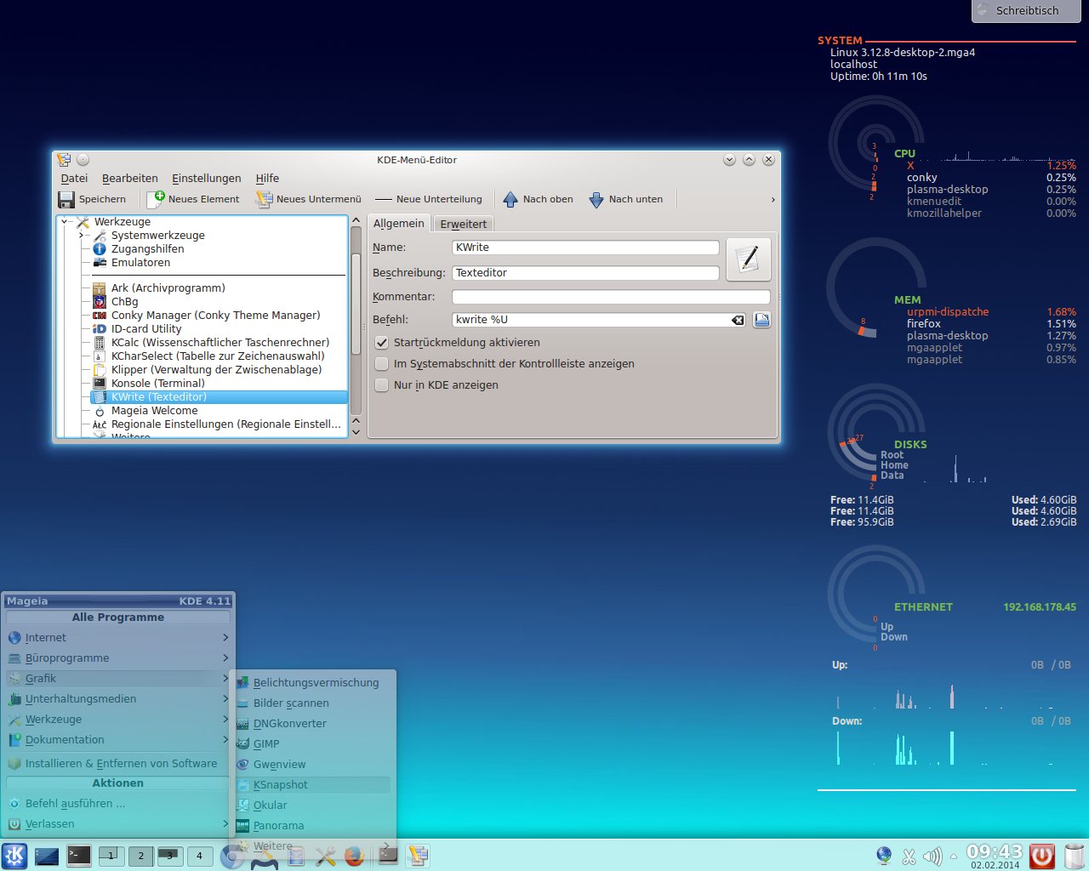1089x871 pixels.
Task: Click the volume speaker tray icon
Action: pyautogui.click(x=932, y=857)
